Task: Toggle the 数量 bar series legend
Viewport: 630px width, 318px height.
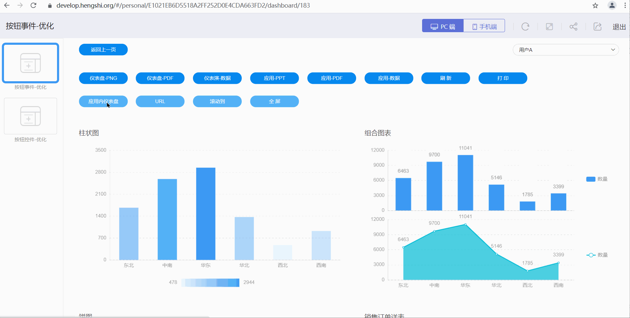Action: point(597,179)
